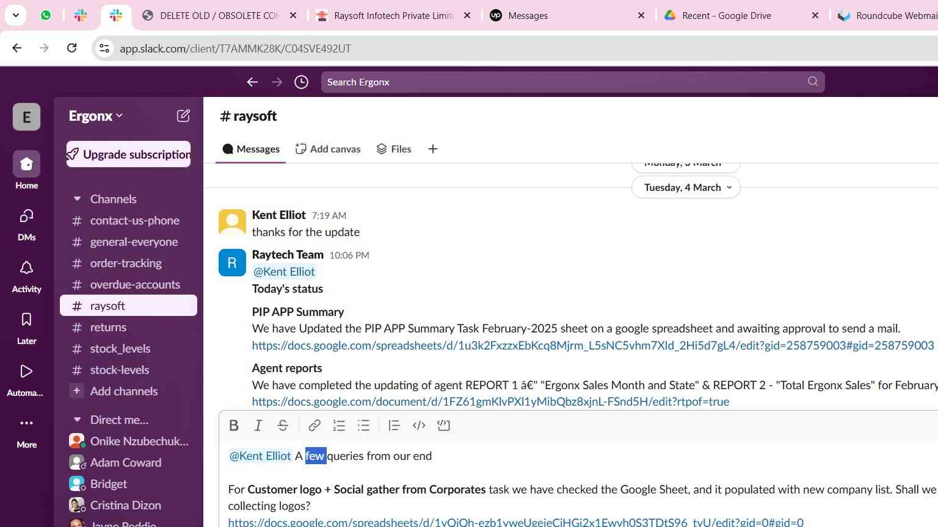
Task: Click browser back arrow
Action: tap(17, 48)
